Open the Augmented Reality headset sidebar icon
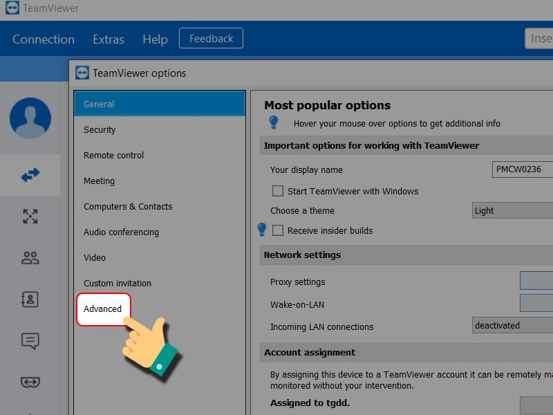Viewport: 553px width, 415px height. pyautogui.click(x=30, y=382)
